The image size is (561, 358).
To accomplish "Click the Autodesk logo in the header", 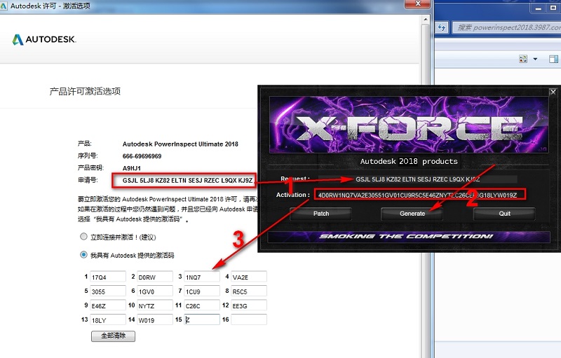I will (x=44, y=39).
